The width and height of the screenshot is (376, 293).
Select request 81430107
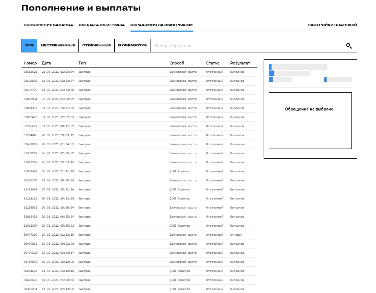[x=139, y=181]
